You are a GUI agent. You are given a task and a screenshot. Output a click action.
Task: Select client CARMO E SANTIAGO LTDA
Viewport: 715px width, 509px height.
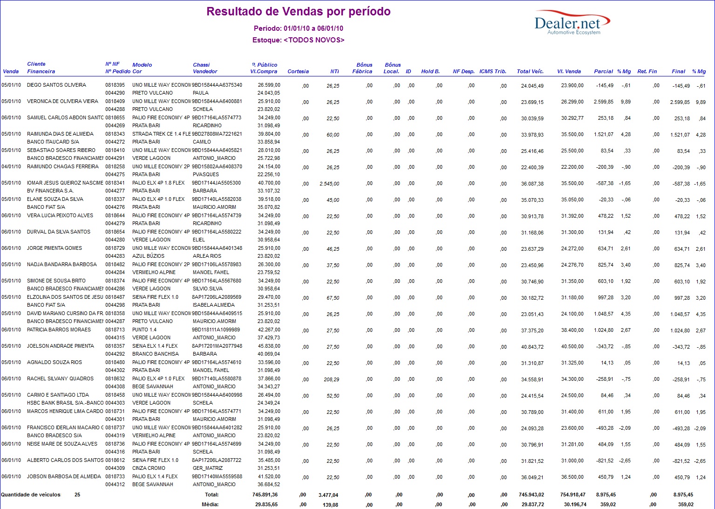click(x=58, y=395)
